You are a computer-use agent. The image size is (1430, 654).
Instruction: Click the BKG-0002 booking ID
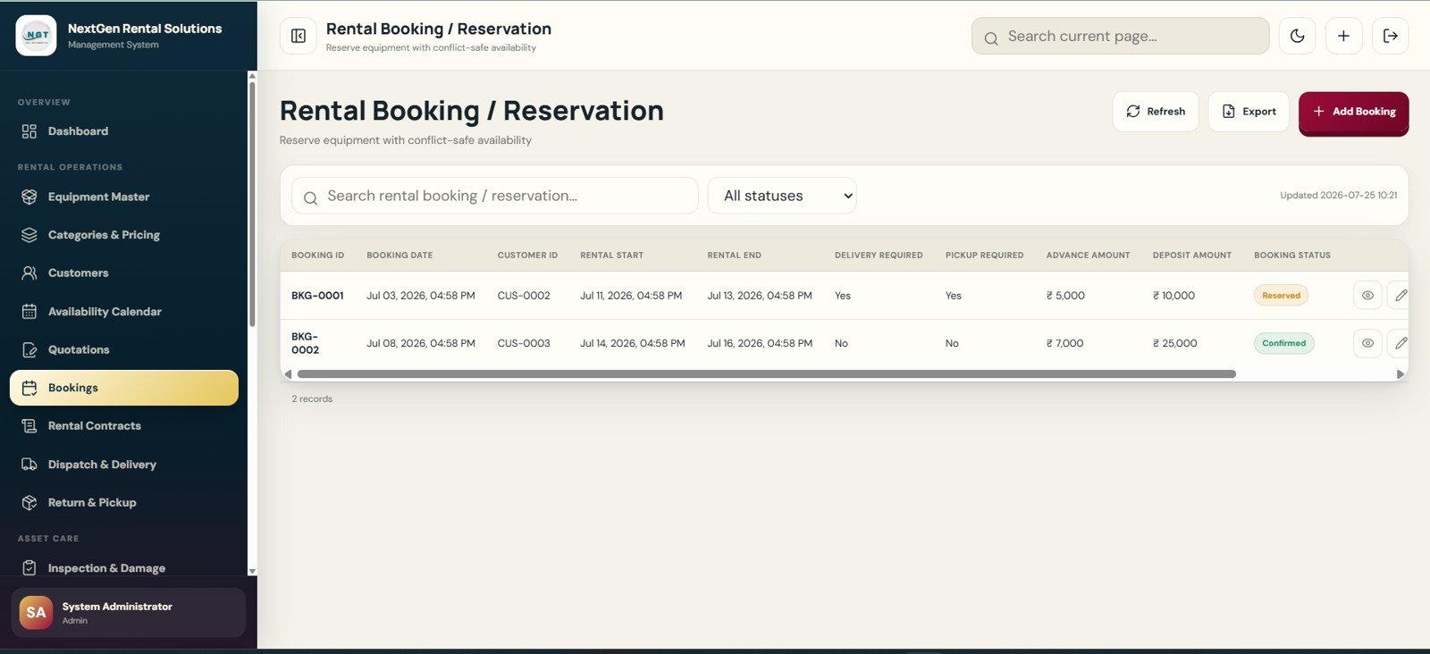(x=306, y=343)
